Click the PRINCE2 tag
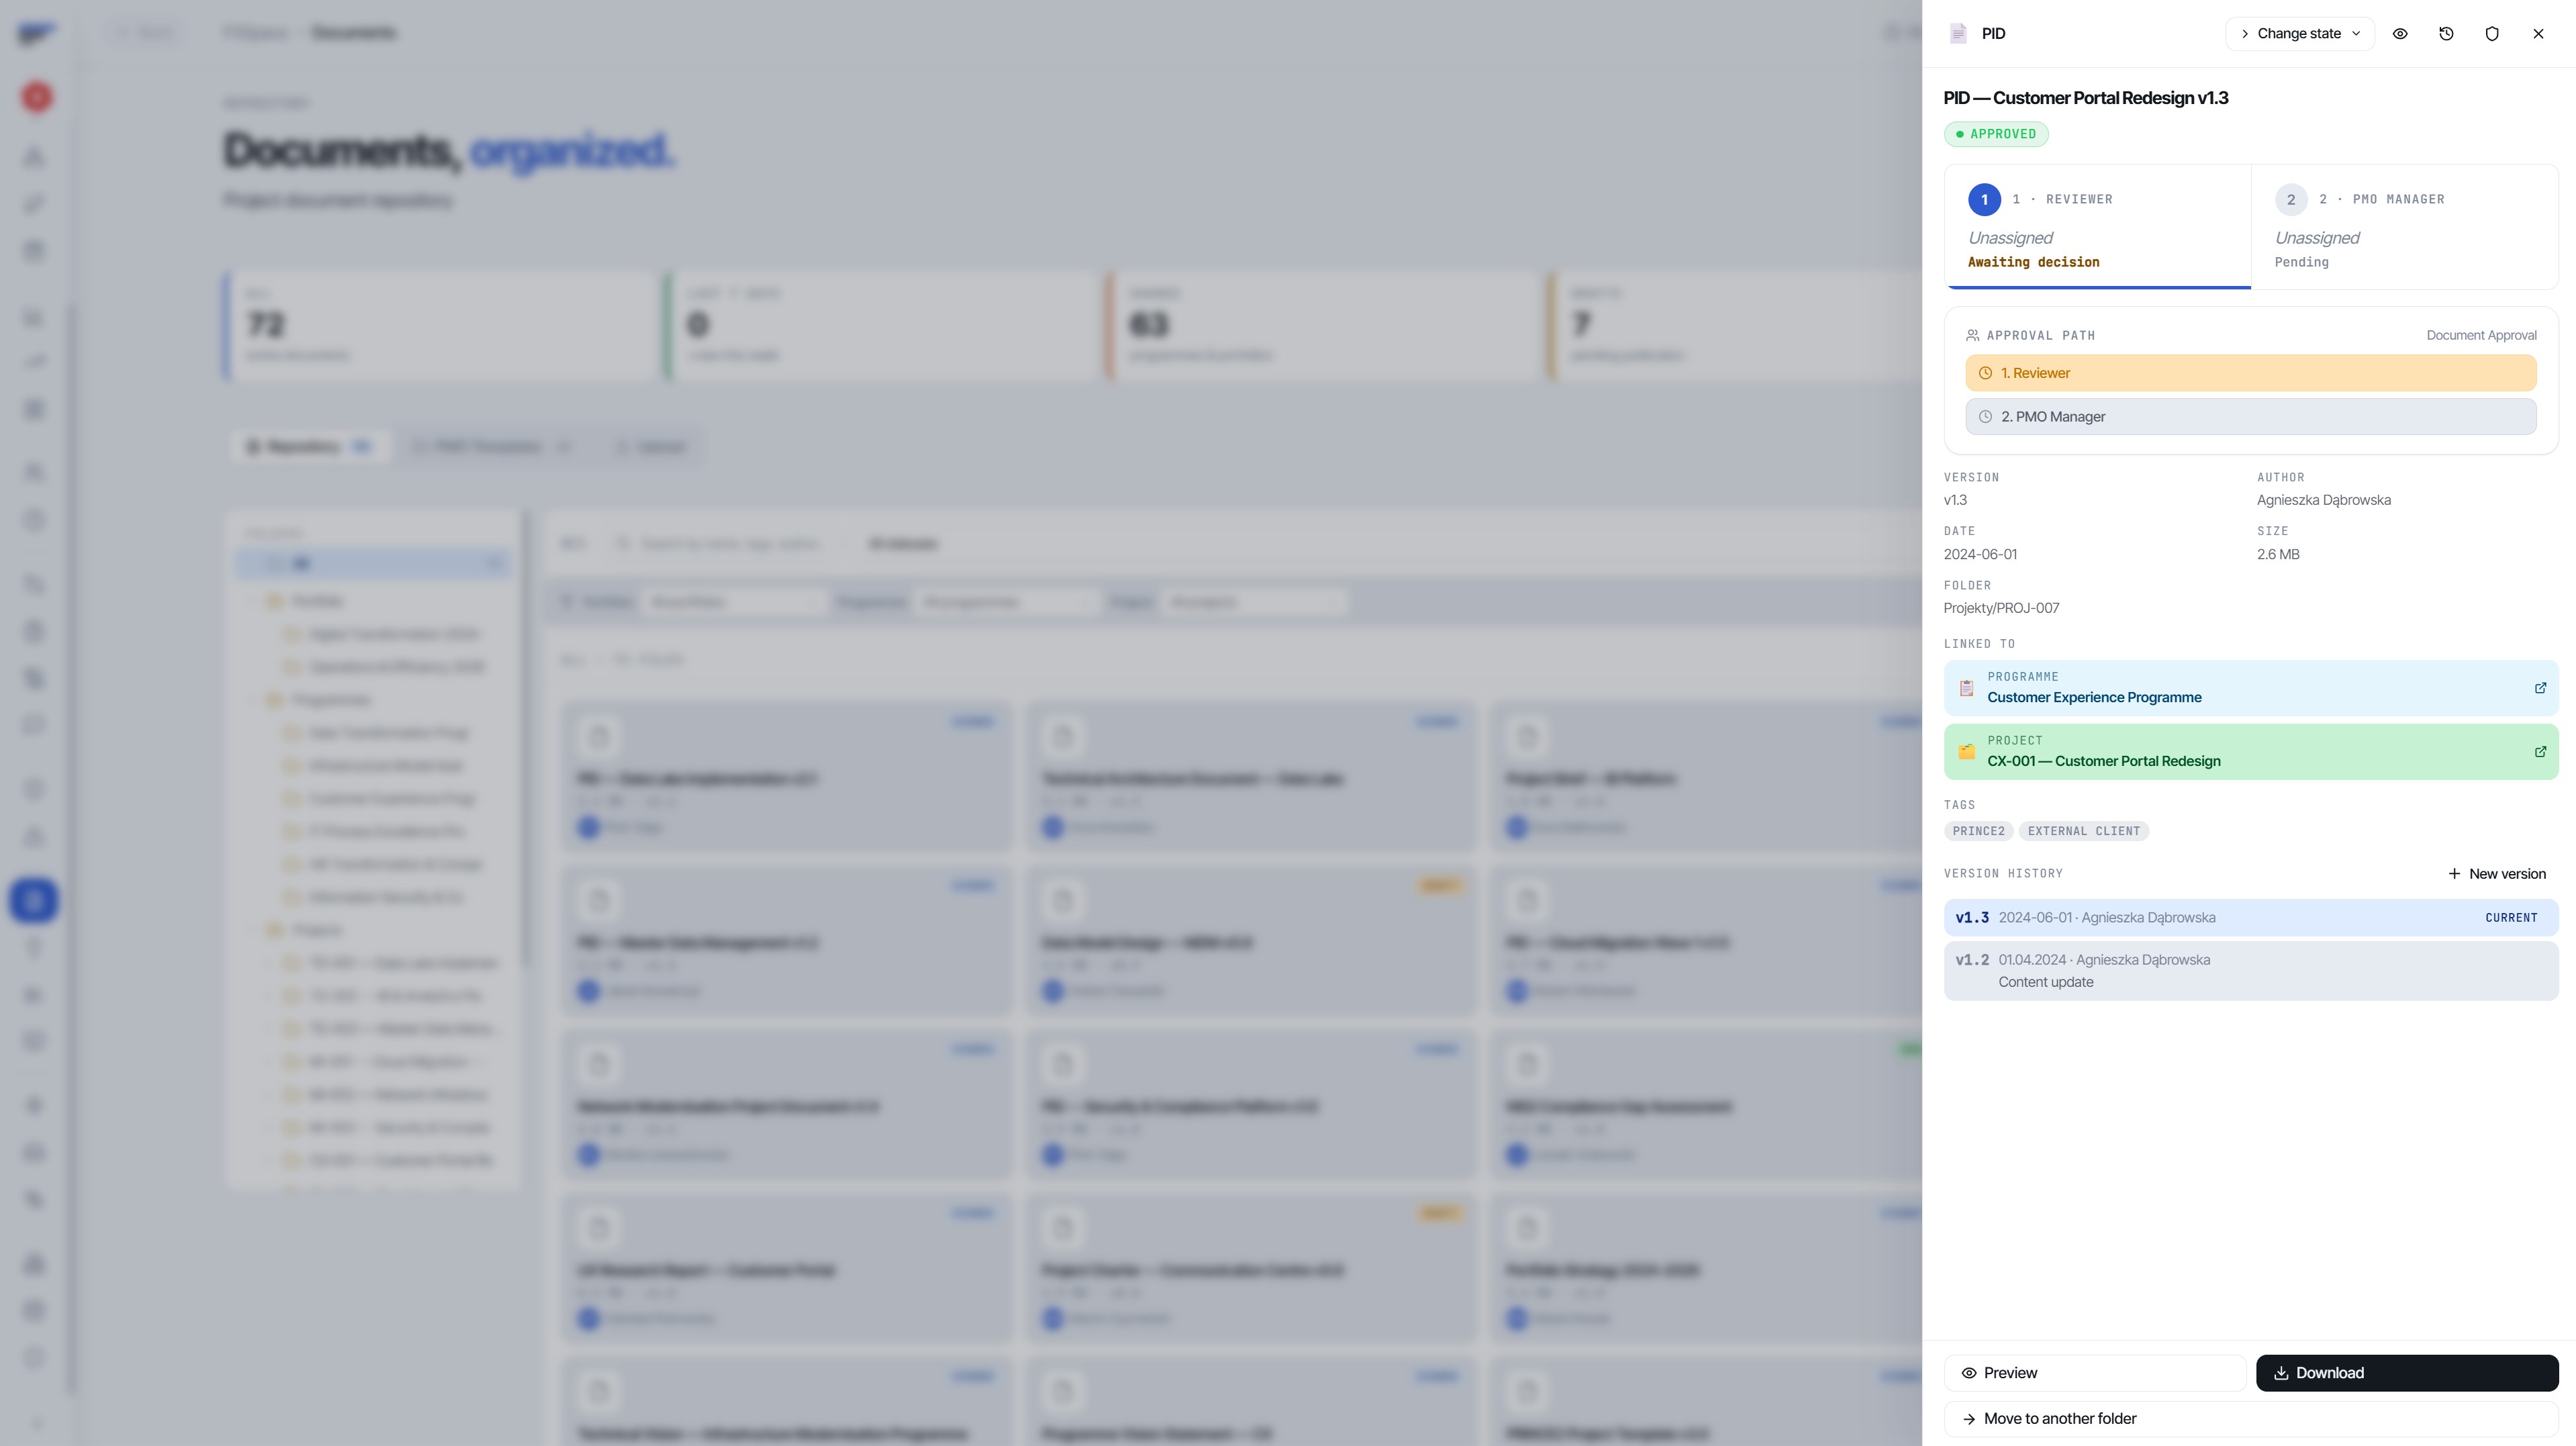The width and height of the screenshot is (2576, 1446). 1978,831
